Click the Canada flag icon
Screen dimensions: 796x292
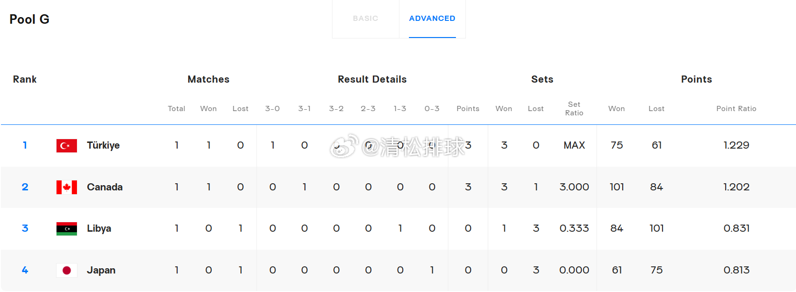[x=66, y=188]
